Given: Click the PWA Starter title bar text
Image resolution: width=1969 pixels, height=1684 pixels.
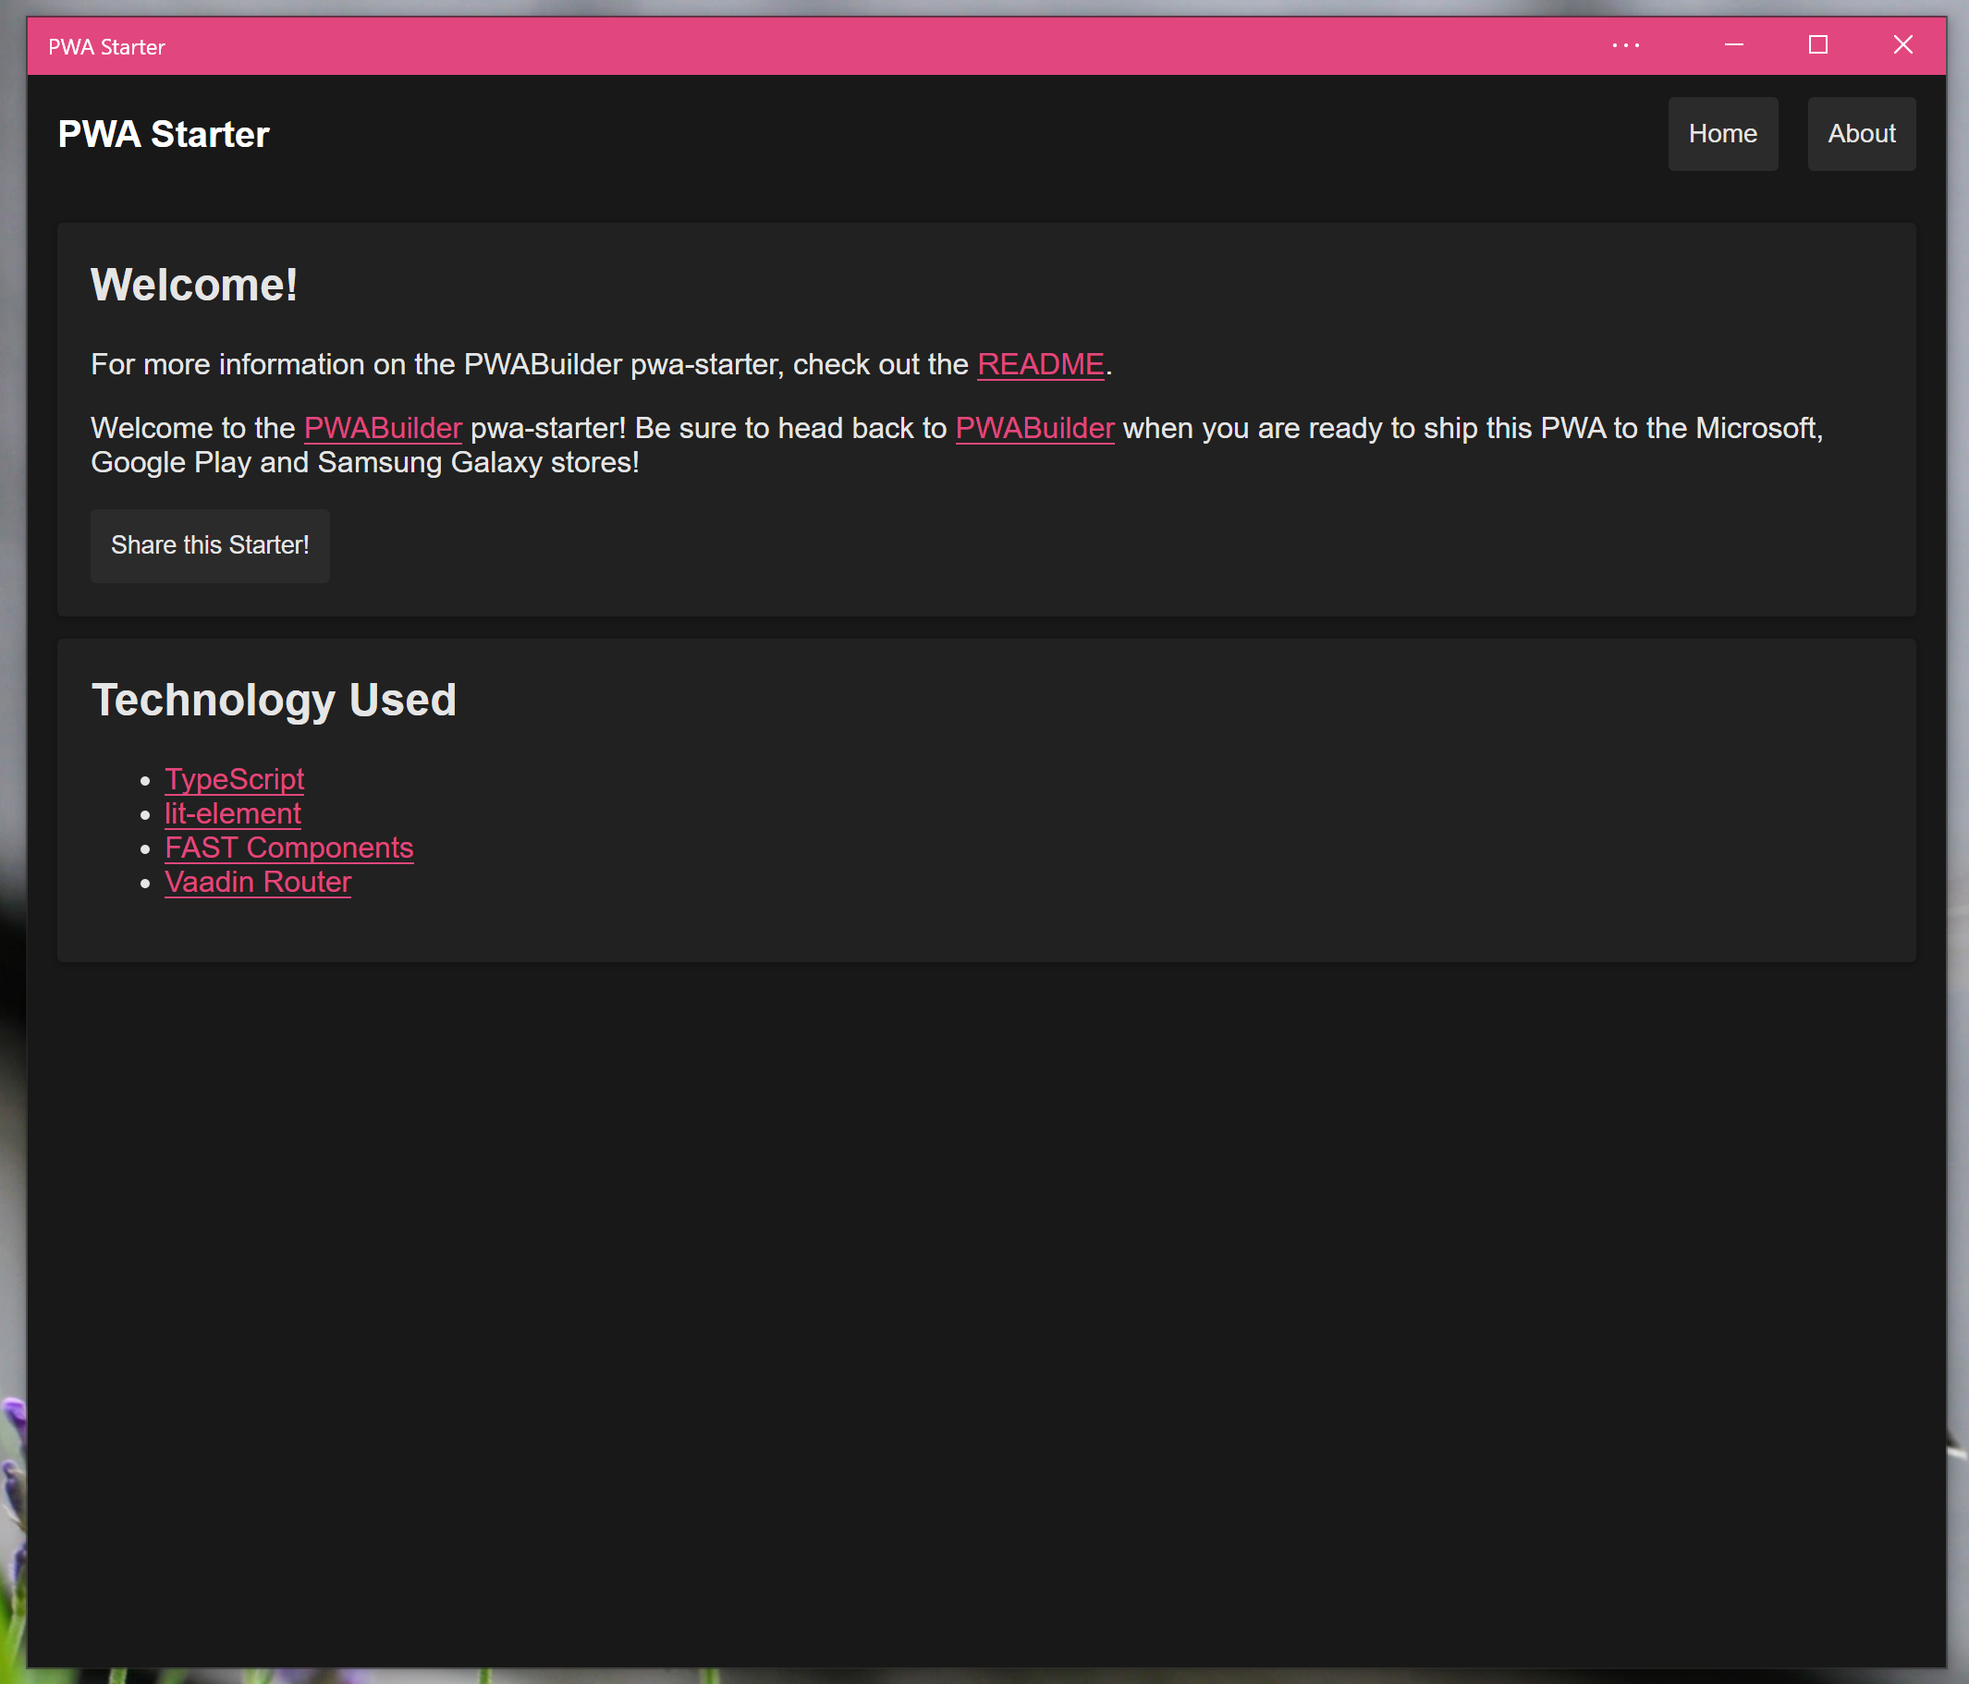Looking at the screenshot, I should (x=106, y=47).
